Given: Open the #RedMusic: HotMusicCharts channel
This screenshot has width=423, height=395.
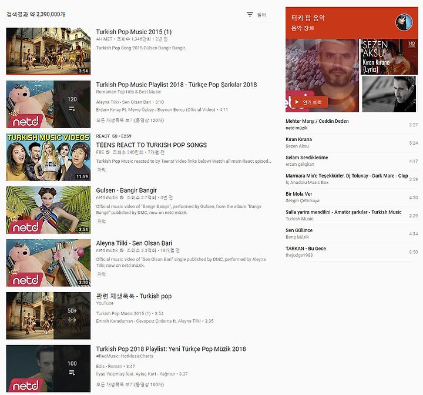Looking at the screenshot, I should 125,356.
